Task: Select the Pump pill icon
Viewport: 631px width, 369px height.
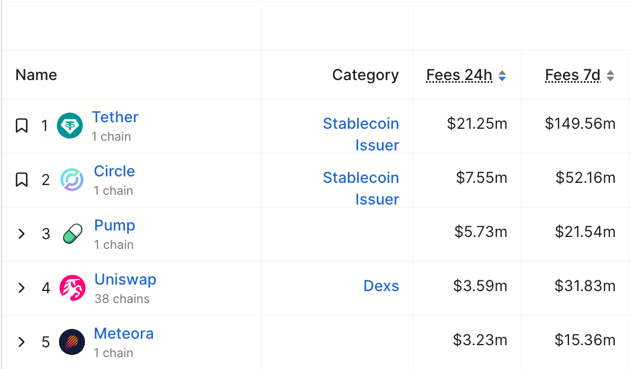Action: 72,234
